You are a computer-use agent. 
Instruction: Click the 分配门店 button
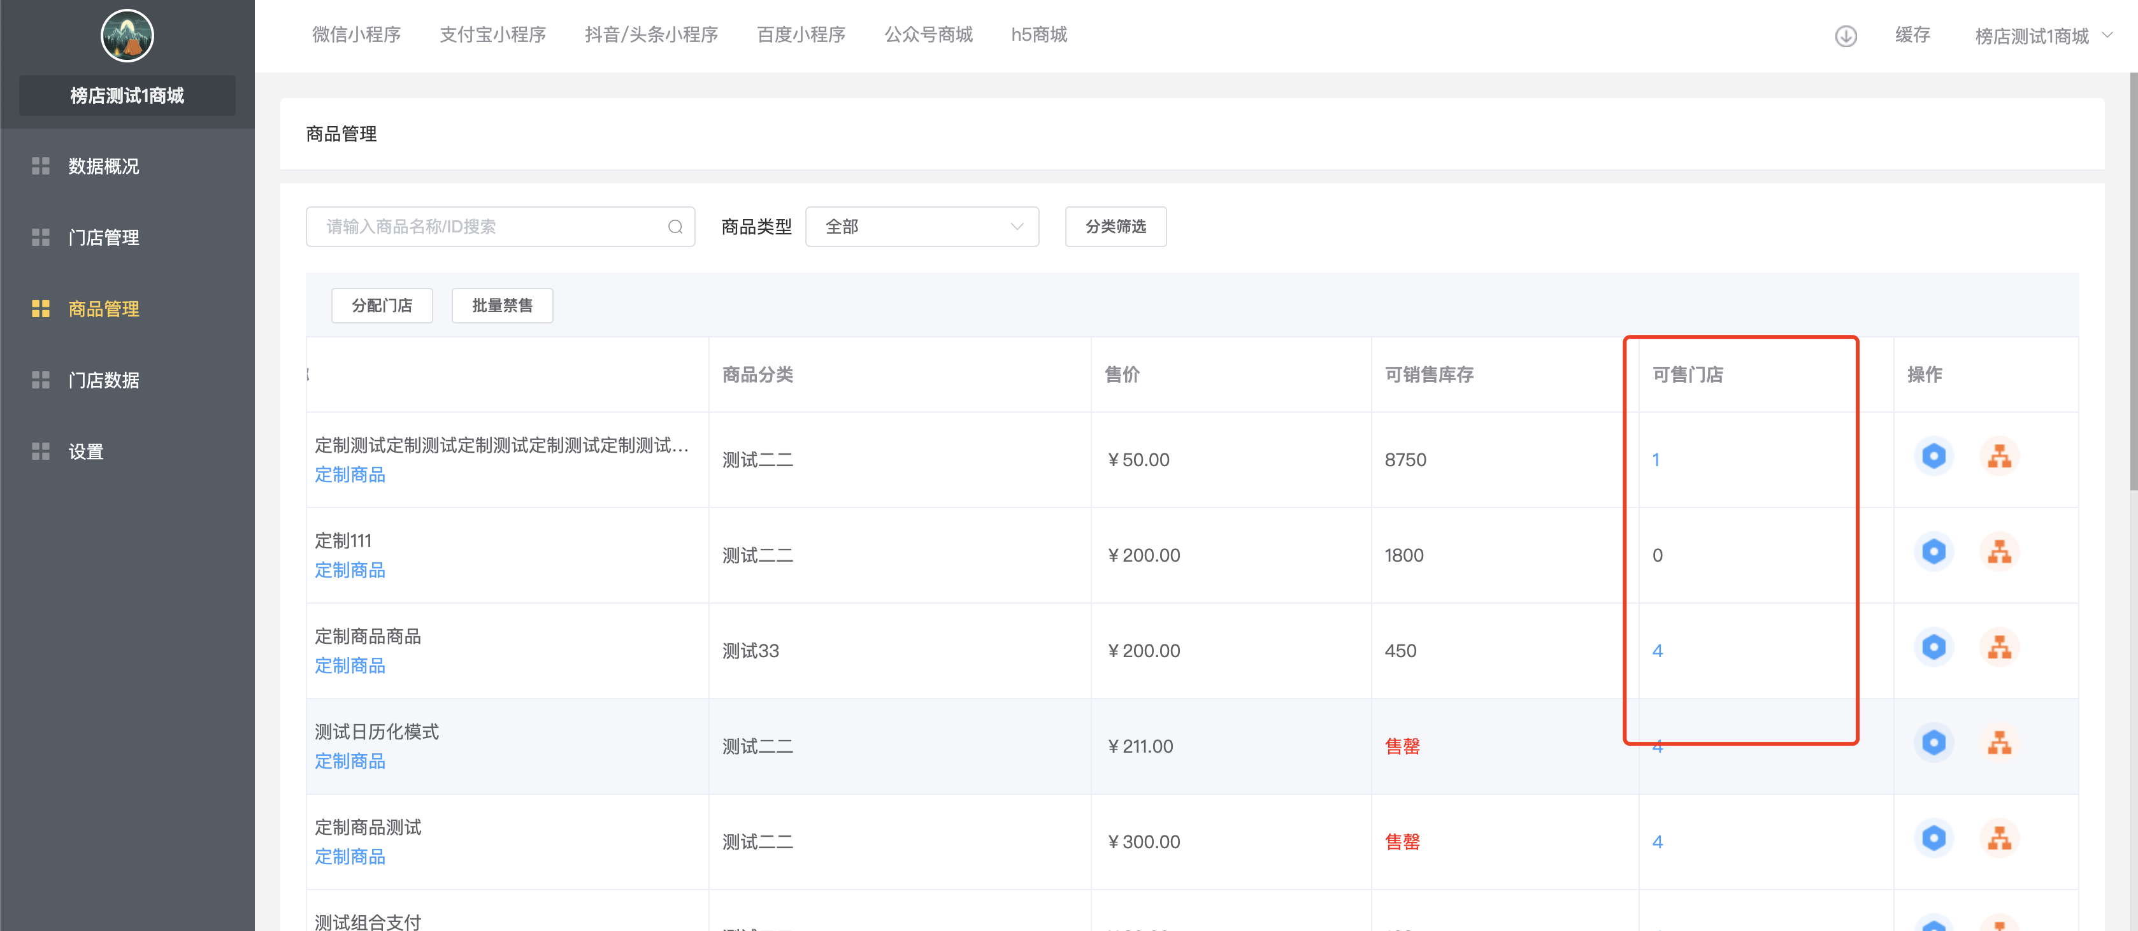382,306
